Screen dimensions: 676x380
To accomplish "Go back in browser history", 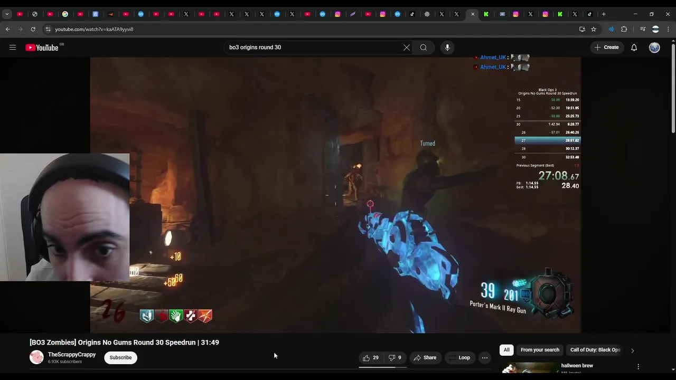I will pos(7,30).
